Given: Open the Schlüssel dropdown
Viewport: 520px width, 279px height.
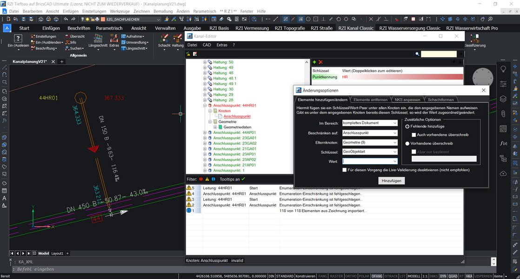Looking at the screenshot, I should point(370,152).
